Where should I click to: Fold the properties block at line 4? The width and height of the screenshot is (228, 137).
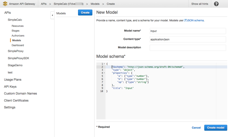coord(104,73)
